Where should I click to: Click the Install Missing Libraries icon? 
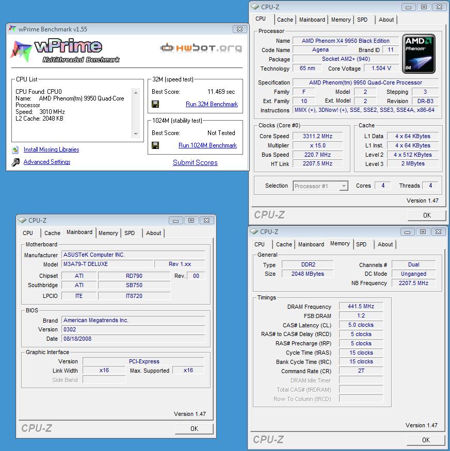tap(15, 149)
